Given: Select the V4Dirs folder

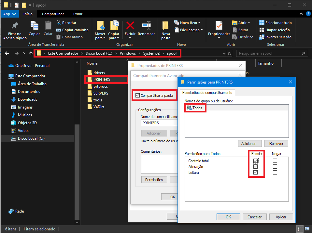Looking at the screenshot, I should (96, 107).
